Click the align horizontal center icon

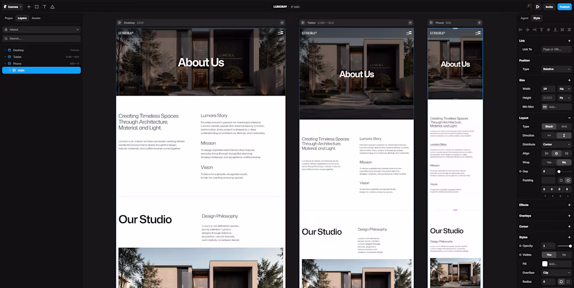pyautogui.click(x=528, y=30)
